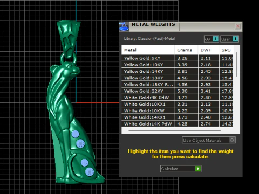Click the SPG column header
The image size is (259, 194).
[x=226, y=50]
